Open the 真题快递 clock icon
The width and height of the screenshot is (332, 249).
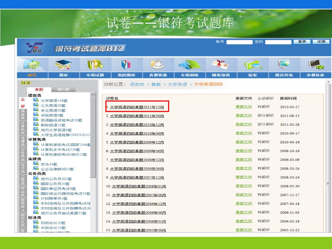click(158, 65)
